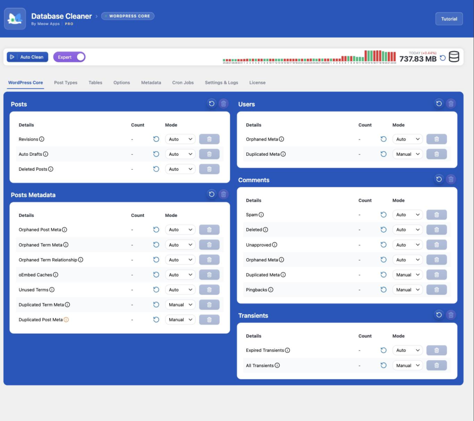
Task: Show info for Duplicated Post Meta
Action: [x=66, y=319]
